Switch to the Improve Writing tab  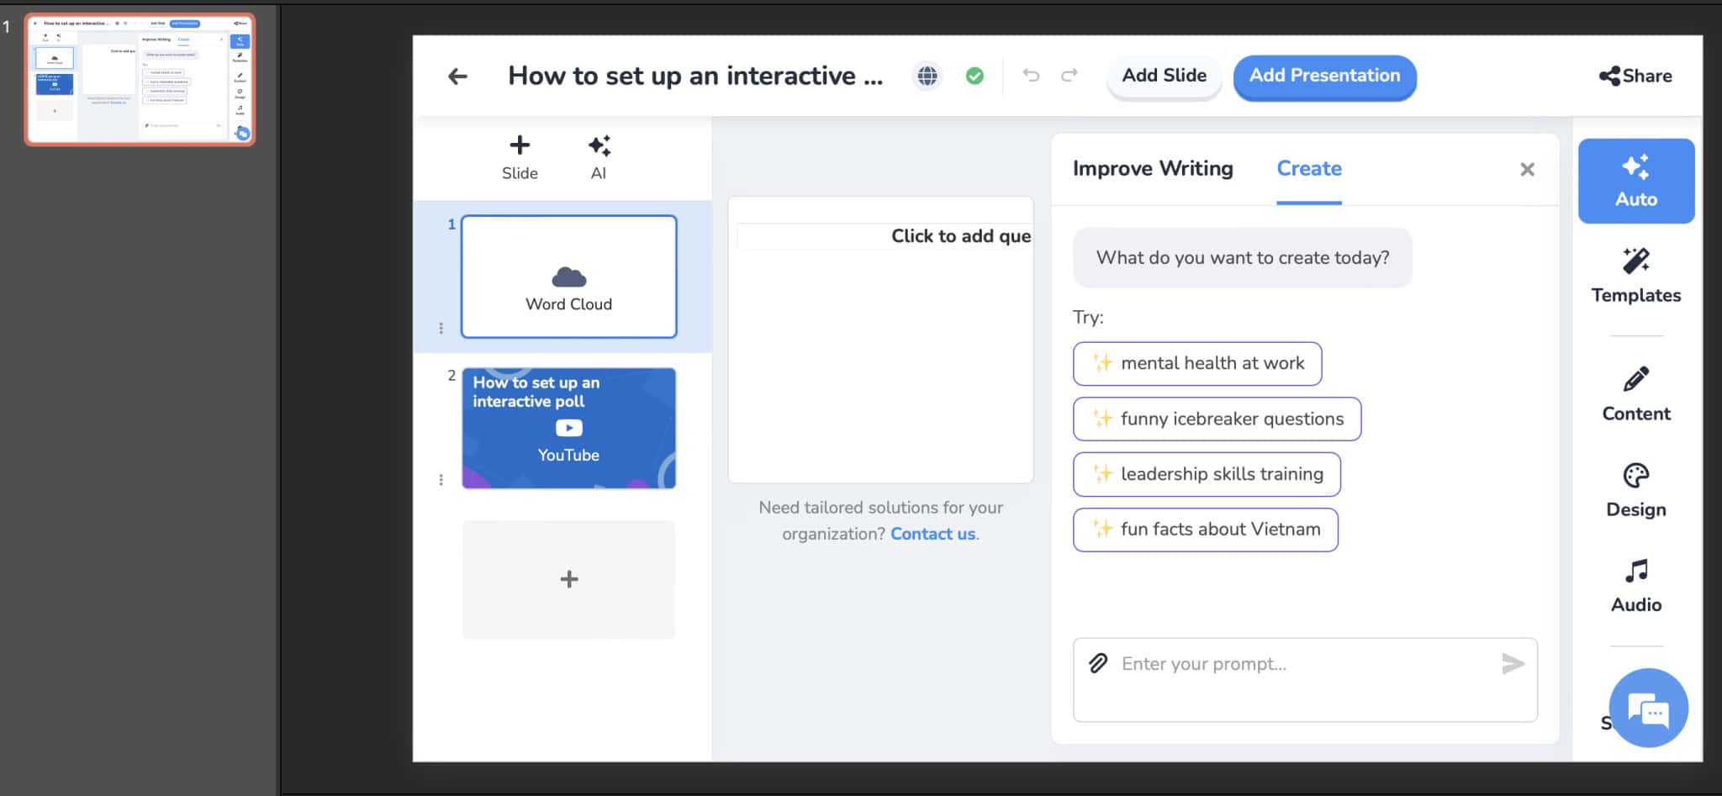pos(1152,168)
